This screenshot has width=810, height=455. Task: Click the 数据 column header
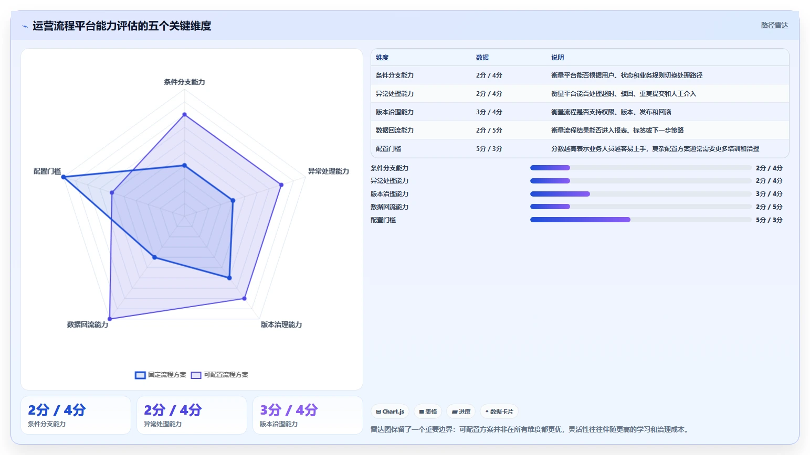point(482,58)
